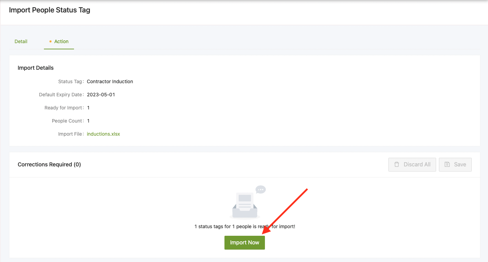This screenshot has width=488, height=262.
Task: Click the orange dot on the Action tab
Action: pyautogui.click(x=50, y=41)
